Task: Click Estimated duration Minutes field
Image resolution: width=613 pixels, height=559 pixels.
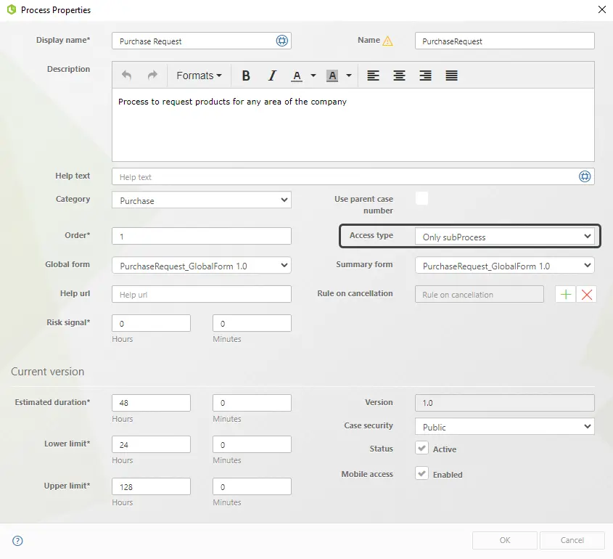Action: 252,403
